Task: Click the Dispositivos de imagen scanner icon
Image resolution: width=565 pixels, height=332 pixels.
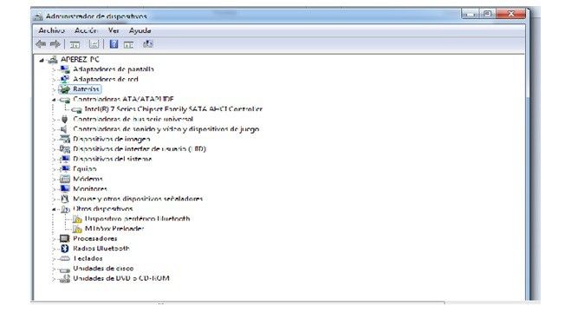Action: 65,139
